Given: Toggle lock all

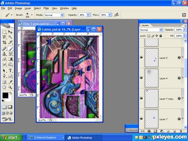Looking at the screenshot, I should click(x=161, y=36).
